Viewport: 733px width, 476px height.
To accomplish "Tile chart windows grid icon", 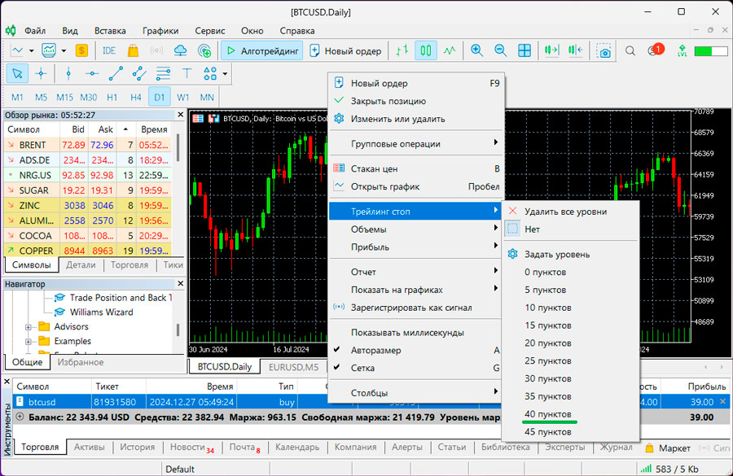I will (525, 50).
